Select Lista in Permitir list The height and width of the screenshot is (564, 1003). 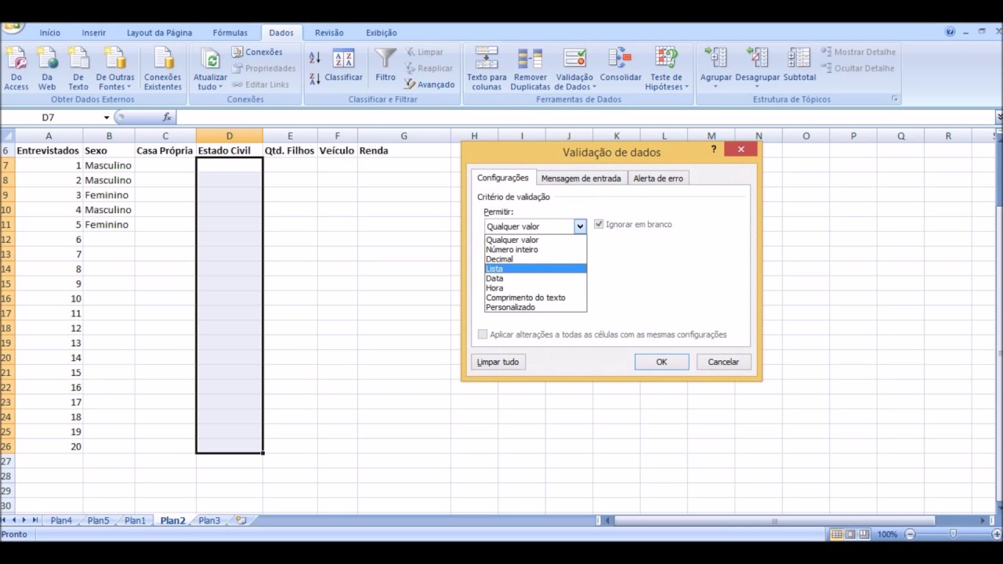(535, 269)
